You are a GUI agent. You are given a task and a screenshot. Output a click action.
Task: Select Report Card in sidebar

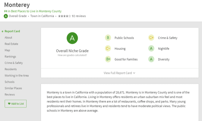(12, 31)
